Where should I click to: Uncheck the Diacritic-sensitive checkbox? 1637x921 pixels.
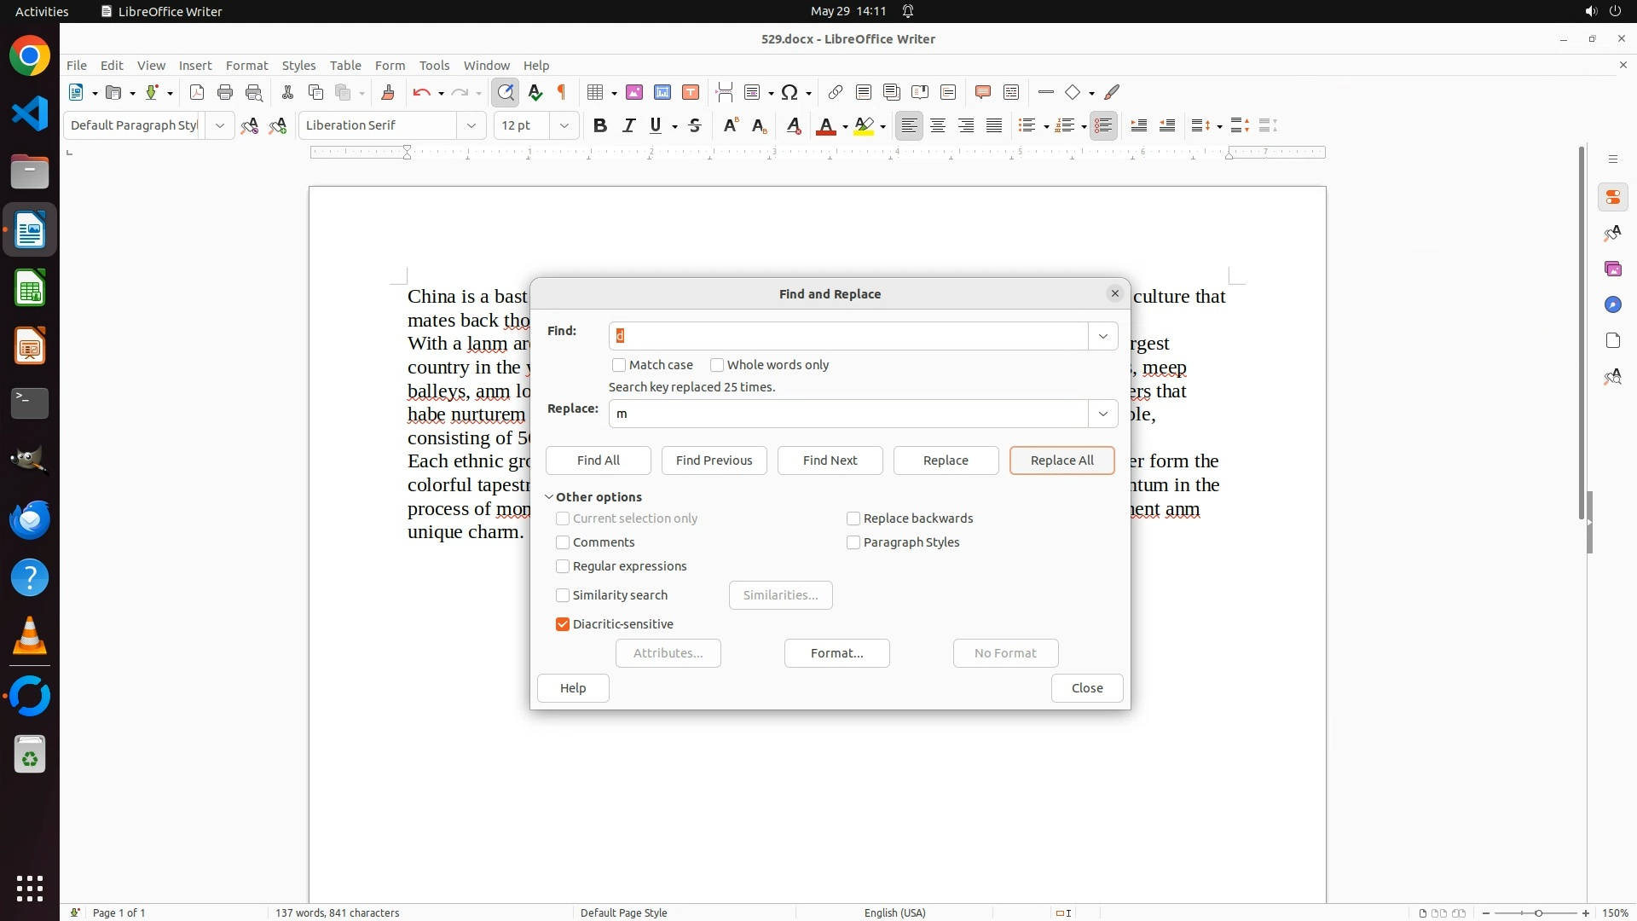coord(563,624)
